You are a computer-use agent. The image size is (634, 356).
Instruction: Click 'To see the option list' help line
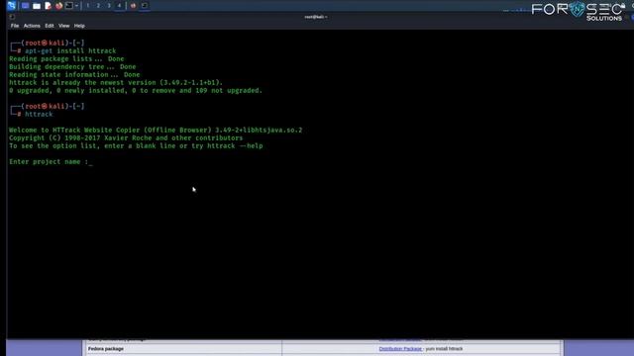point(136,146)
